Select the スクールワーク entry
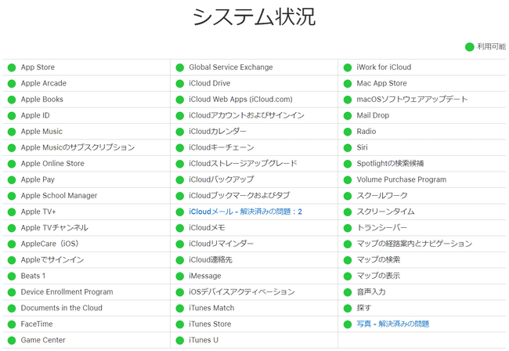 click(382, 195)
